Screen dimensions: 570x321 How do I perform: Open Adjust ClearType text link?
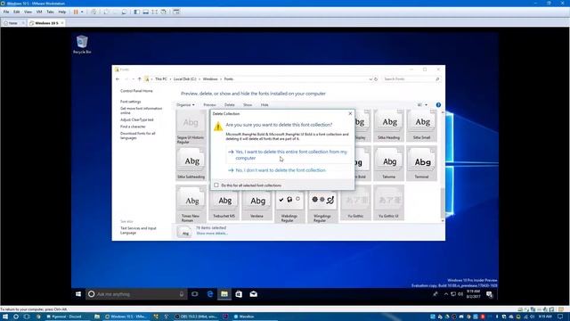pos(136,119)
